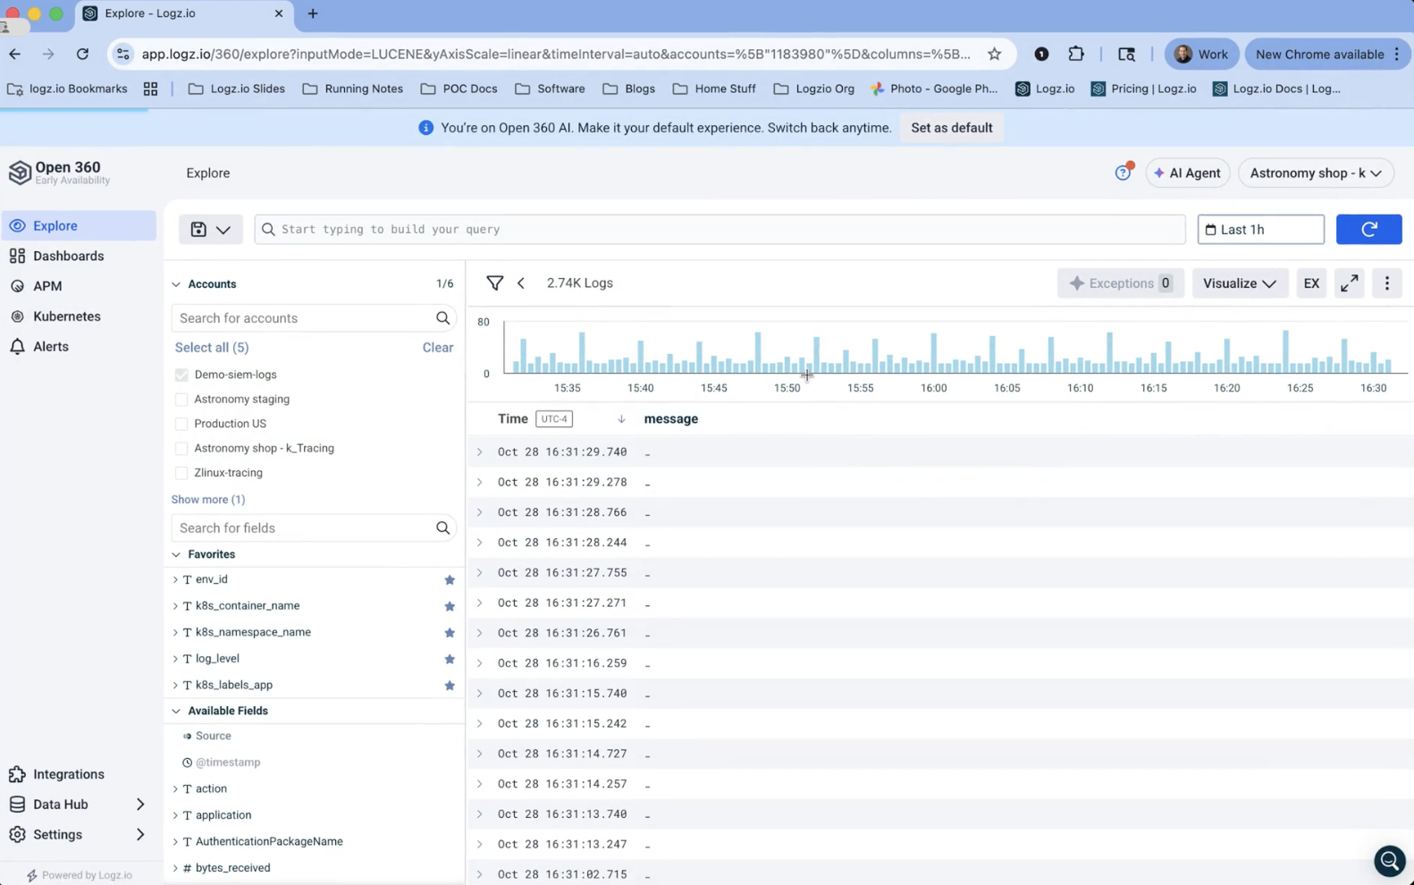The width and height of the screenshot is (1414, 885).
Task: Open the fullscreen expand icon
Action: (x=1349, y=283)
